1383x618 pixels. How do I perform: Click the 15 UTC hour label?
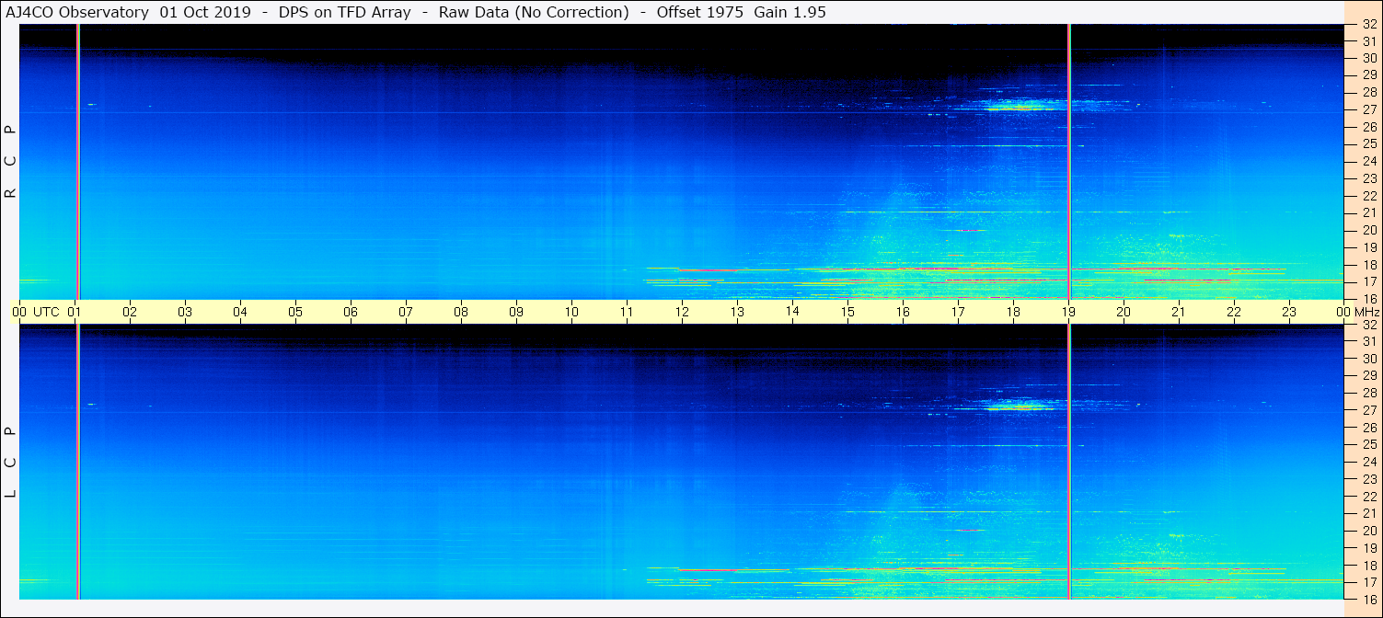(847, 312)
